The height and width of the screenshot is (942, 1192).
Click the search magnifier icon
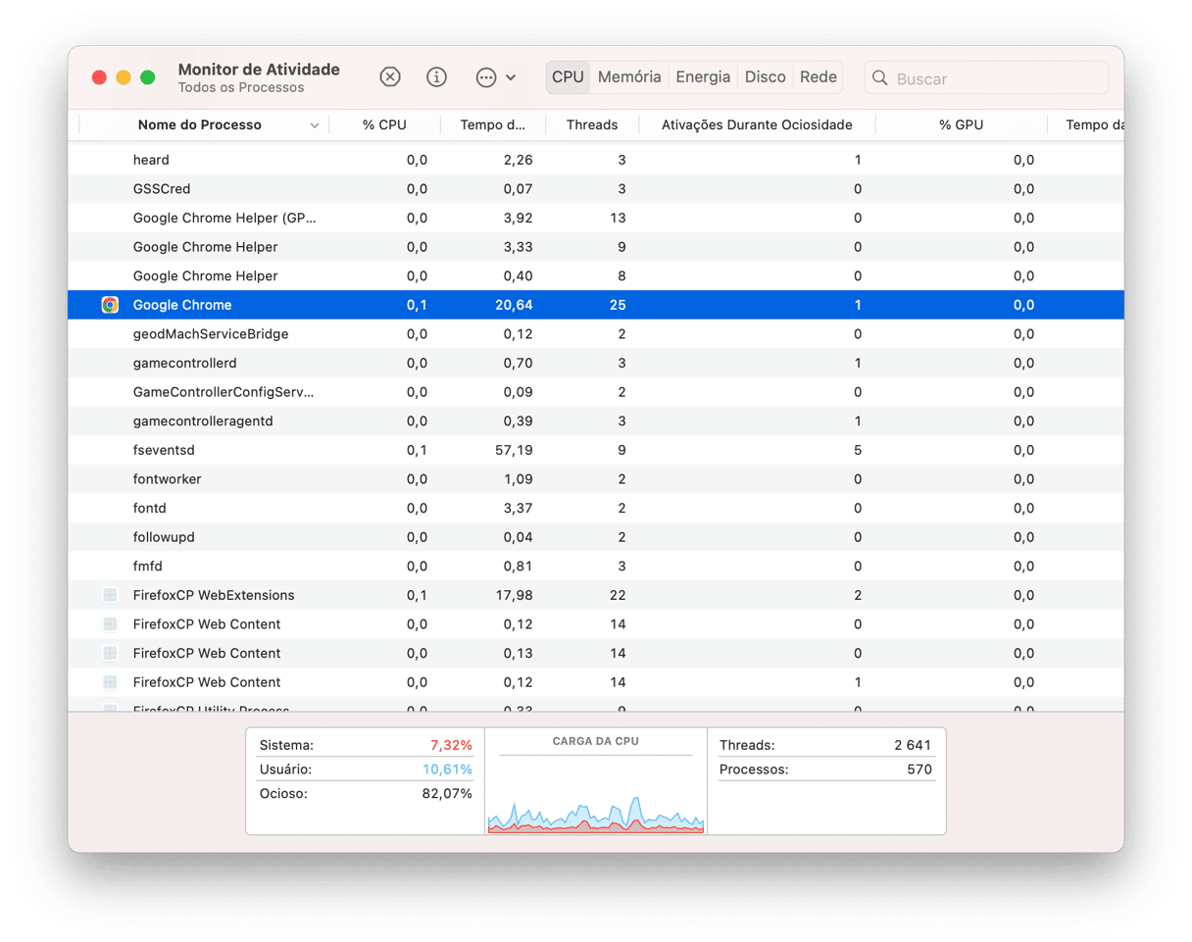(880, 78)
